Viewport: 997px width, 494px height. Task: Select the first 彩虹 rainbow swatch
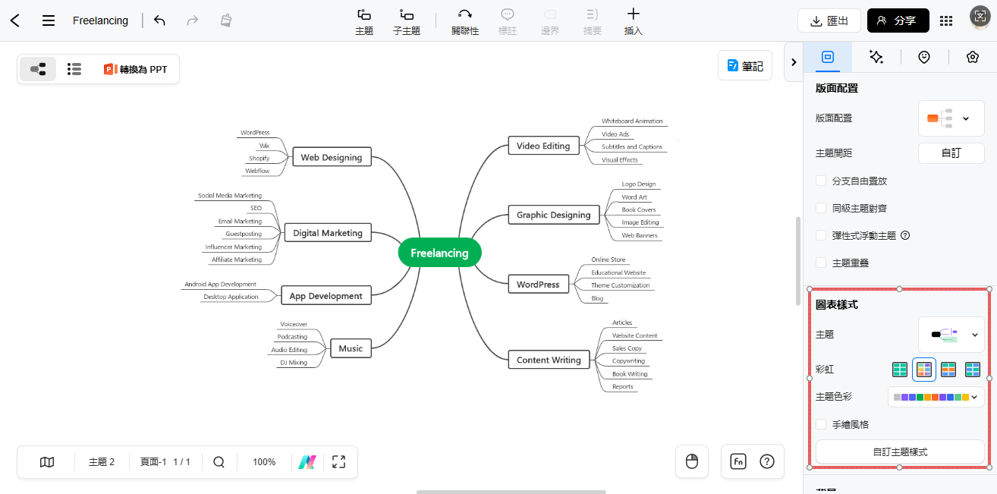point(900,370)
